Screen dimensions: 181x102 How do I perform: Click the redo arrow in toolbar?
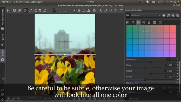(x=115, y=10)
